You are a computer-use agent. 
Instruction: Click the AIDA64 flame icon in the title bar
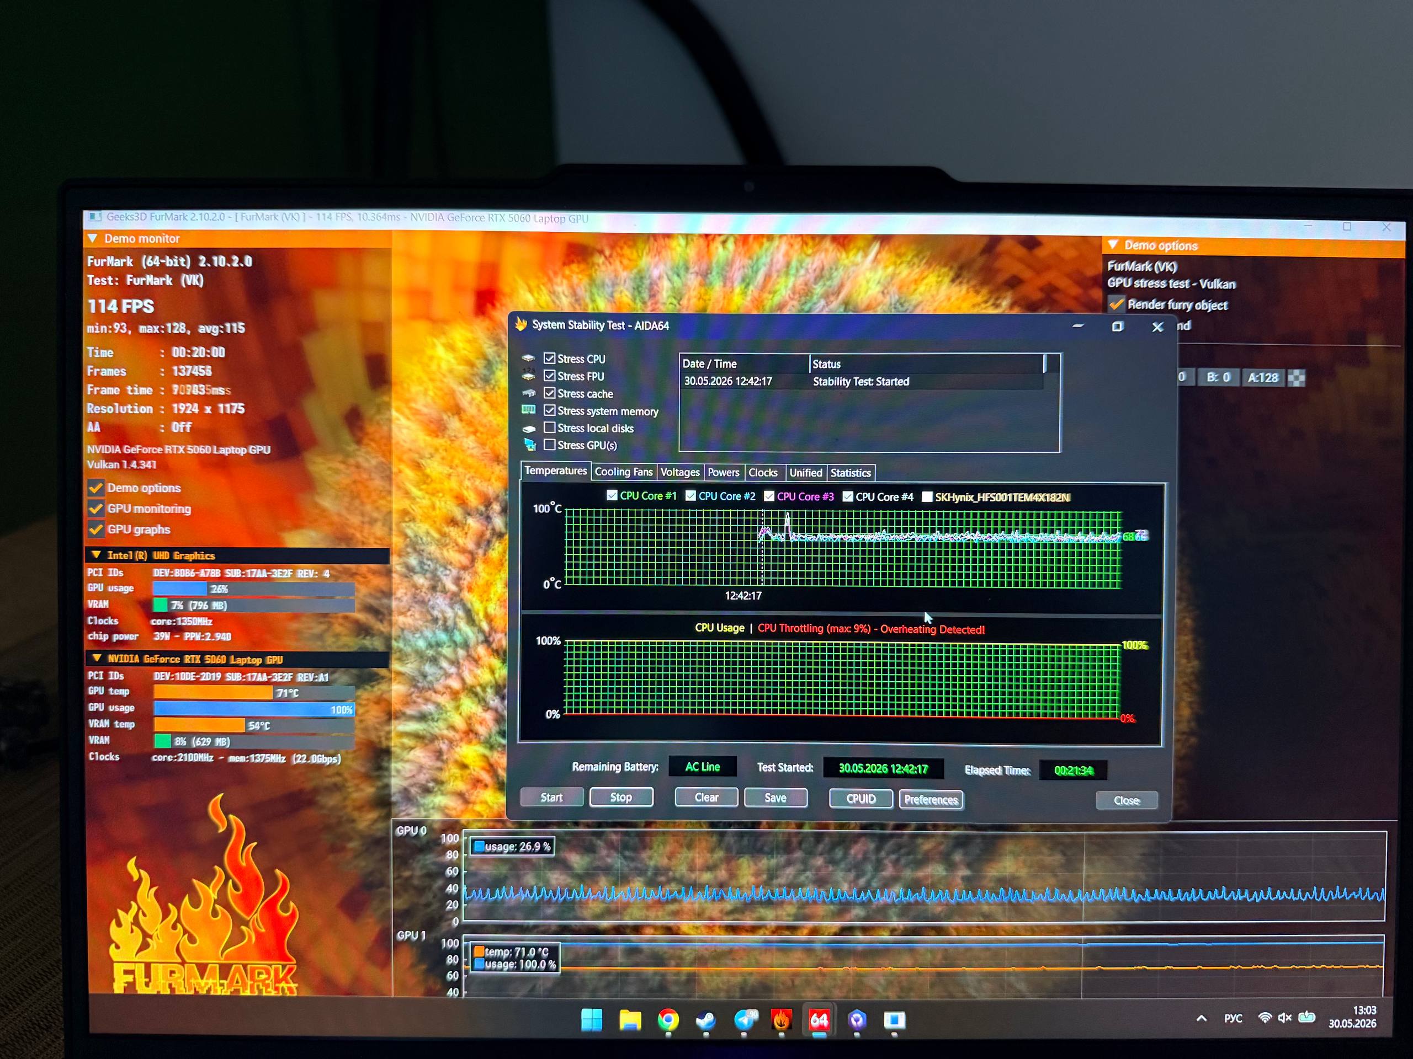521,324
